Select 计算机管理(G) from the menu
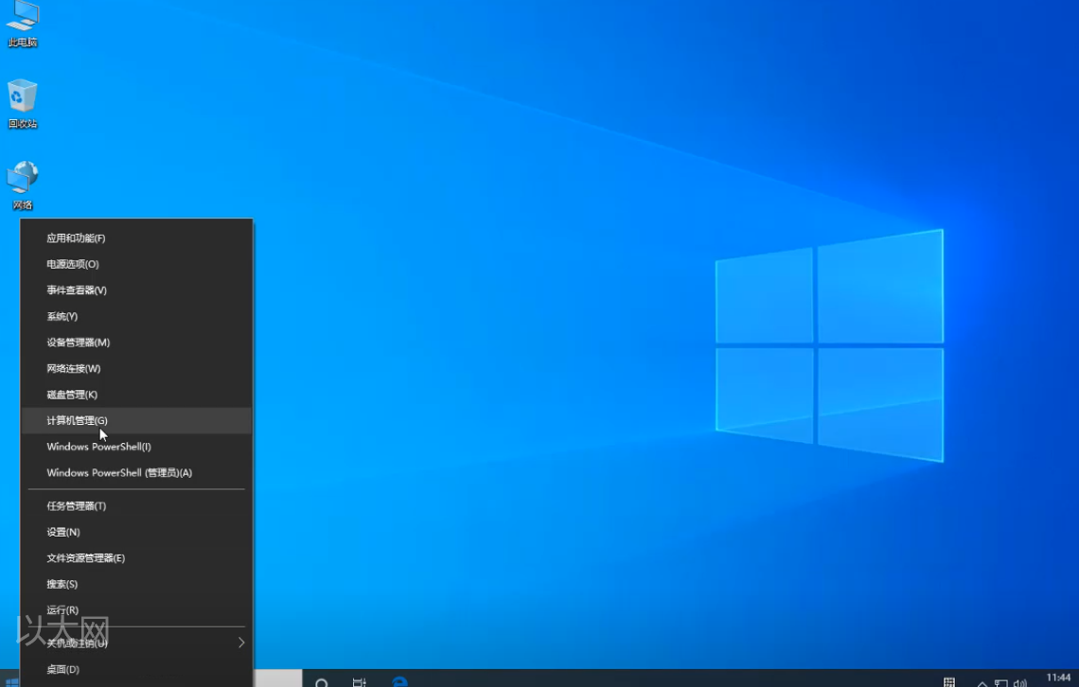 76,420
